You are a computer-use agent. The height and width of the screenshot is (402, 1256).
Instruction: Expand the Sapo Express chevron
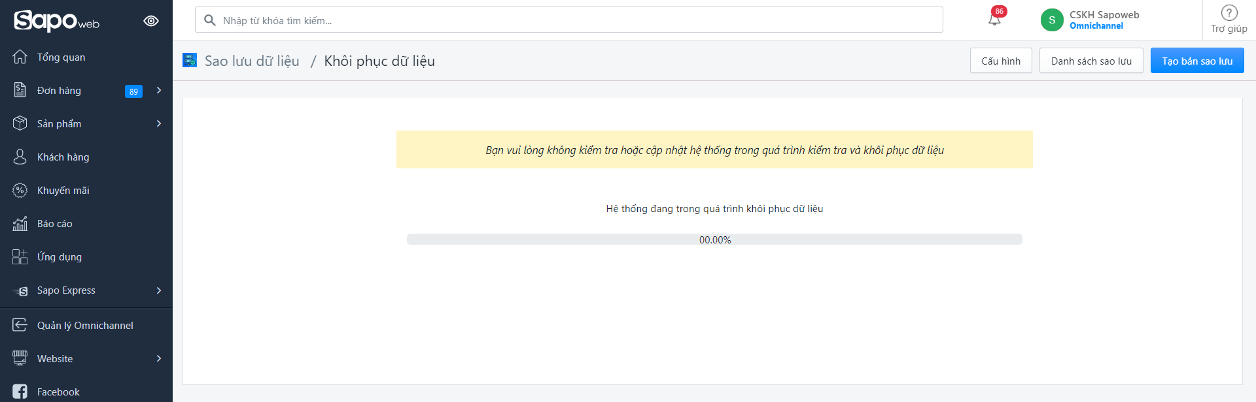coord(159,290)
